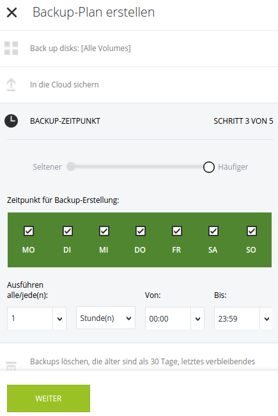This screenshot has height=416, width=278.
Task: Click the frequency slider handle near Häufiger
Action: click(209, 167)
